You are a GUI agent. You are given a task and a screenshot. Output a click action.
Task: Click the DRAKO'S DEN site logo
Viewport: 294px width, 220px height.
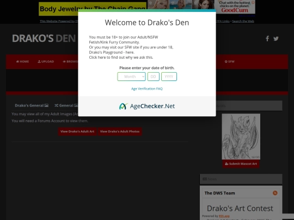(x=44, y=39)
